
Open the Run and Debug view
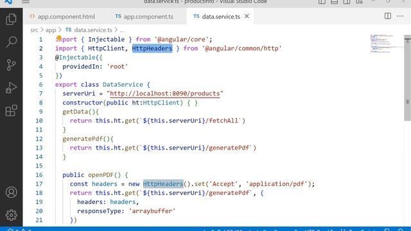click(x=11, y=88)
